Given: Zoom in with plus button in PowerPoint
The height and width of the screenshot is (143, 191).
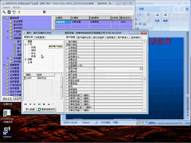Looking at the screenshot, I should point(179,122).
